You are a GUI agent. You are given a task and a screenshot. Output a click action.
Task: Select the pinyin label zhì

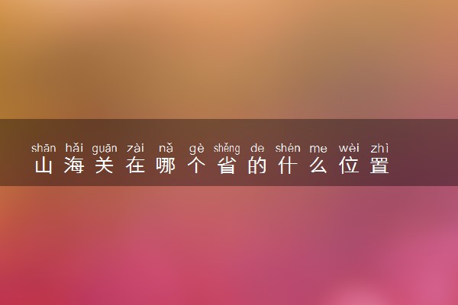tap(379, 148)
